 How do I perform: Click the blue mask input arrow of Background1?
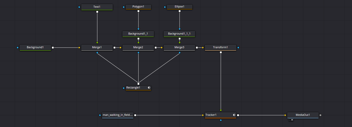(x=18, y=47)
